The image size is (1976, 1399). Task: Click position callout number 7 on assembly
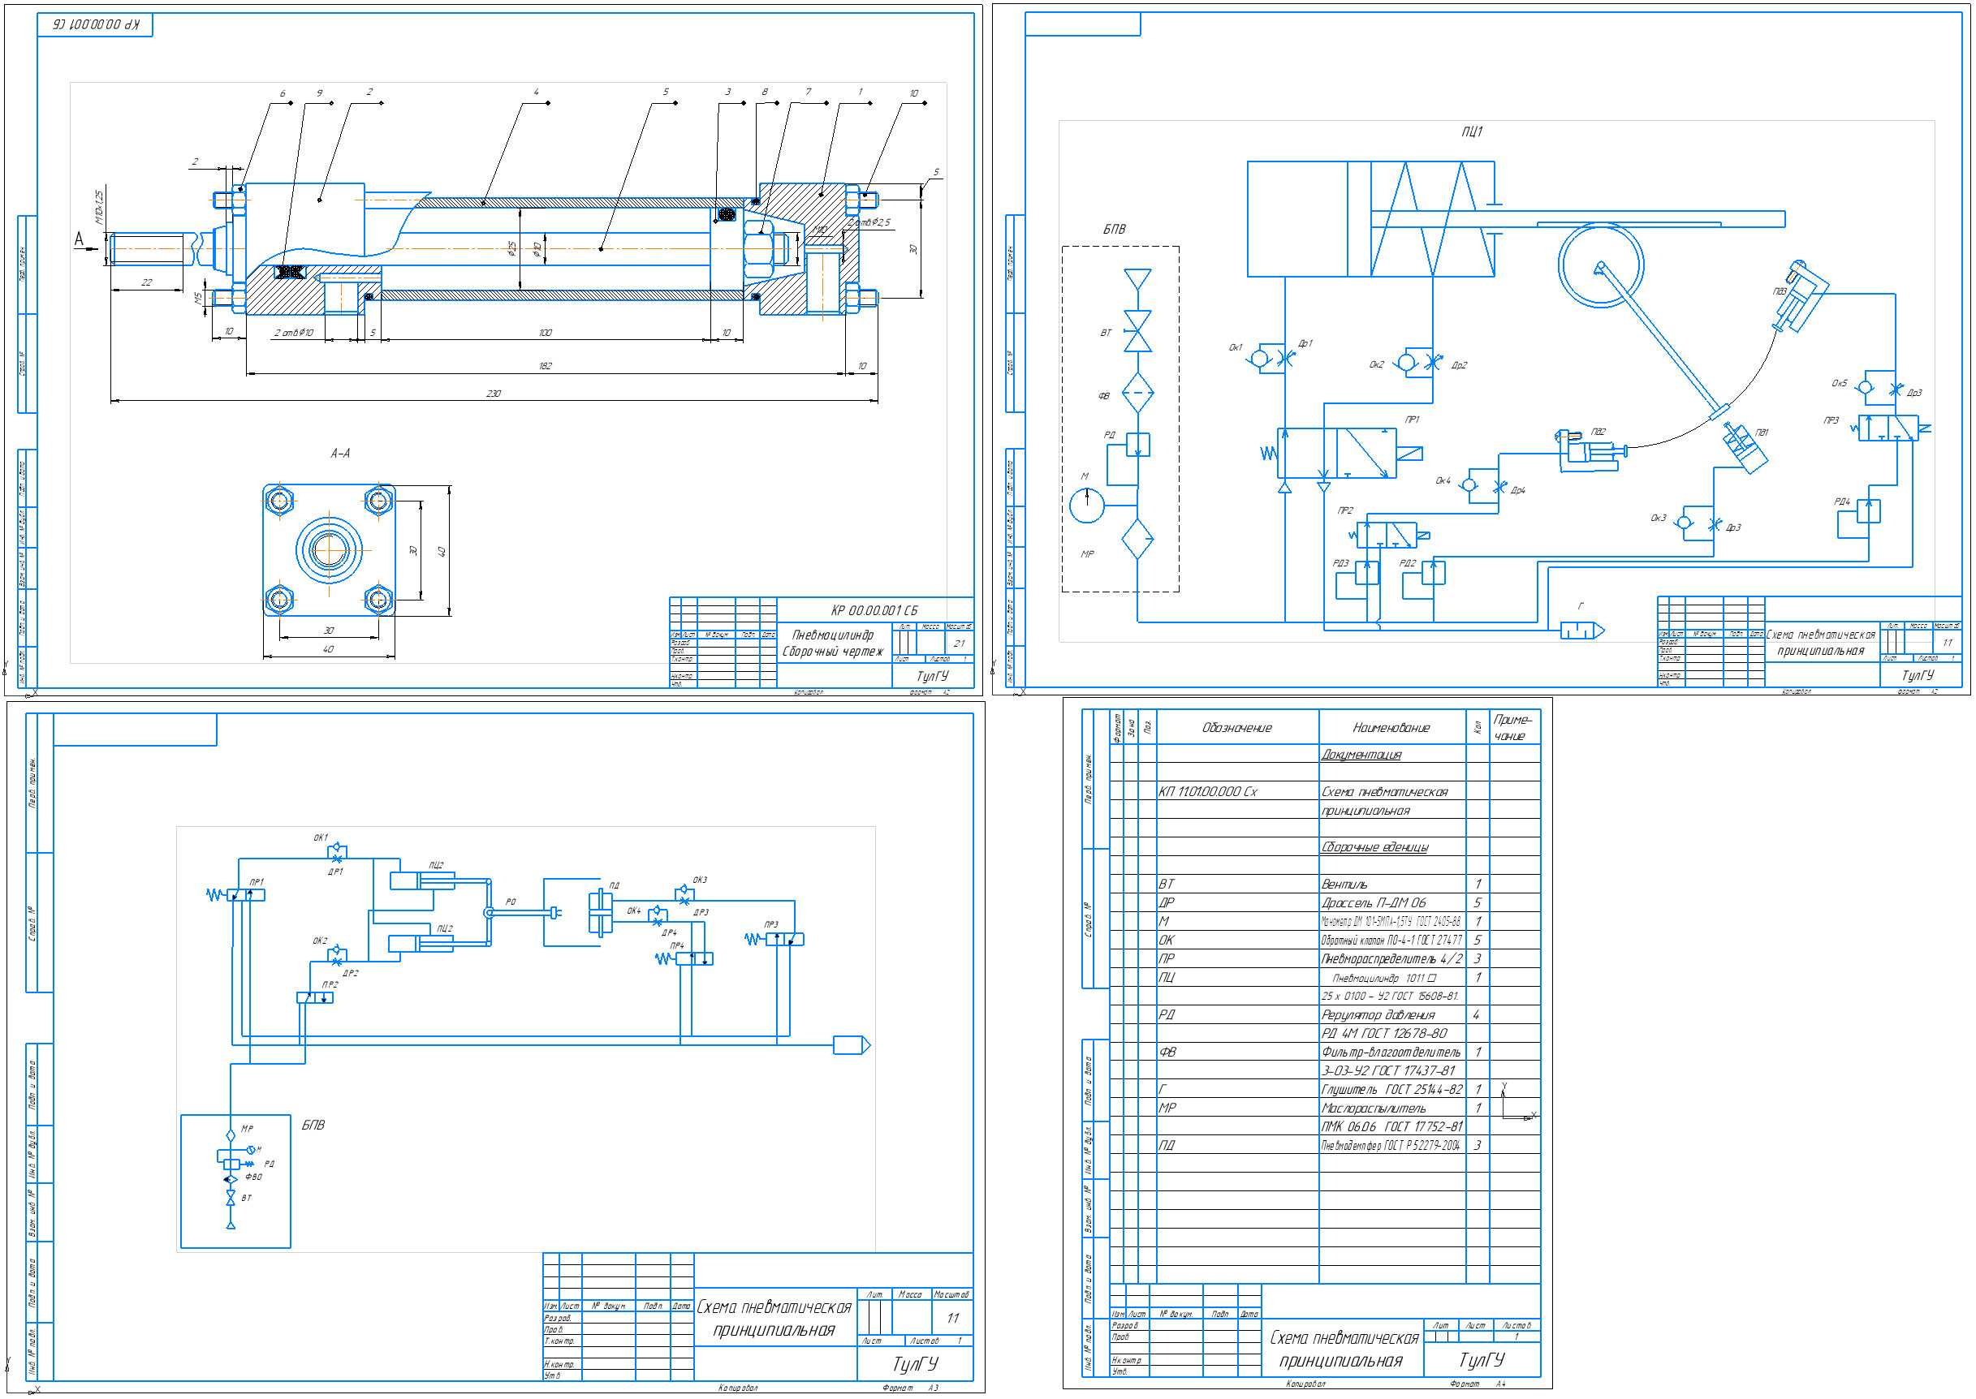click(808, 92)
